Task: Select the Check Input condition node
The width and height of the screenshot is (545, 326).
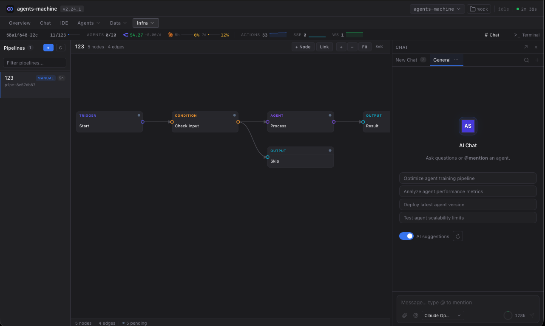Action: pos(205,122)
